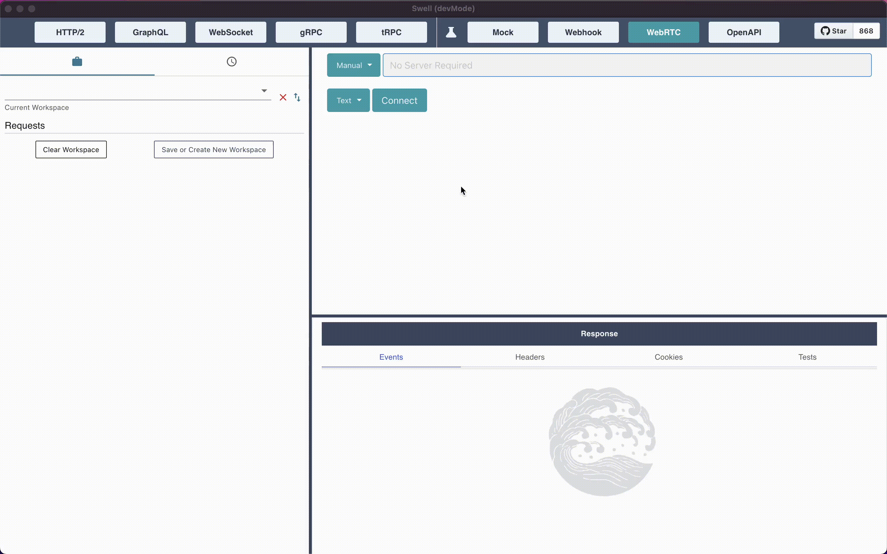
Task: Switch to the history clock tab
Action: pyautogui.click(x=231, y=62)
